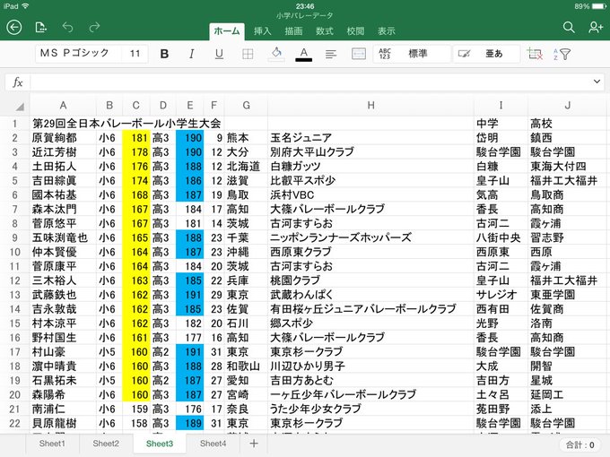Select the cell 有田桜ヶ丘ジュニアバレーボールクラブ
This screenshot has width=610, height=457.
(x=370, y=309)
